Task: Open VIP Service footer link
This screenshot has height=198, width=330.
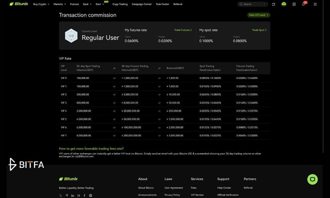Action: pos(197,195)
